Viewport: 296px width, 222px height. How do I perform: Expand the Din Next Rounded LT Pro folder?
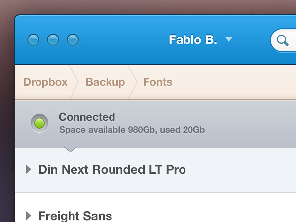pyautogui.click(x=28, y=169)
